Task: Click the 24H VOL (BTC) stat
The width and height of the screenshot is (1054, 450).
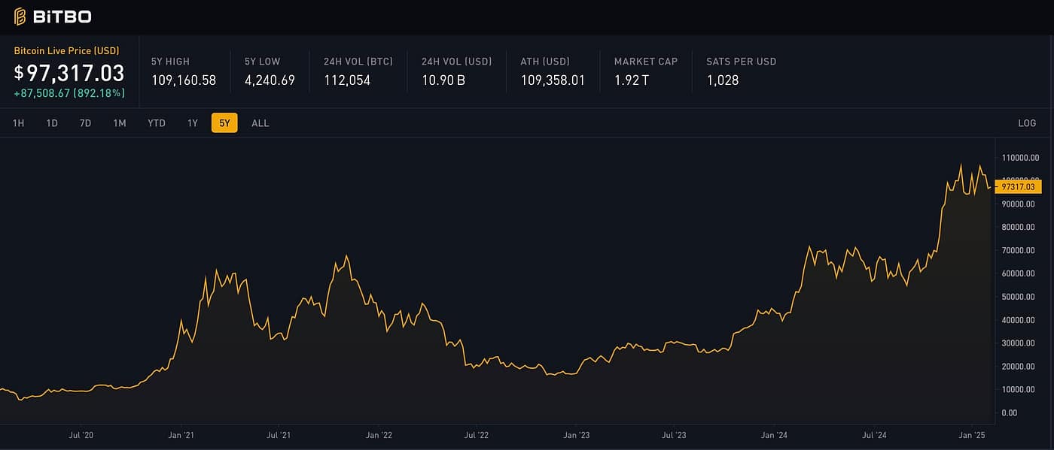Action: pyautogui.click(x=358, y=71)
